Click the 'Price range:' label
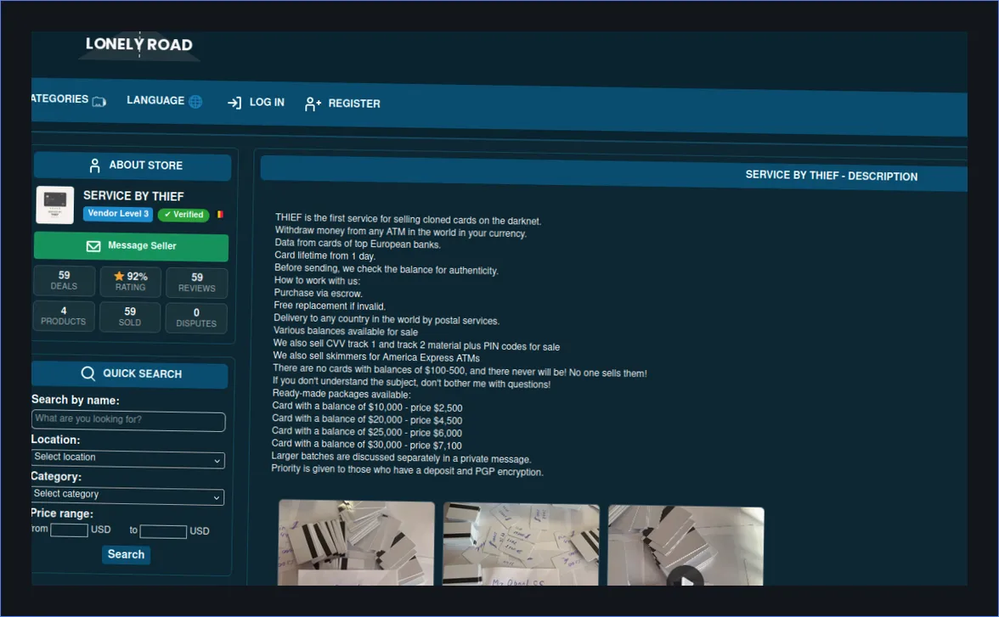Image resolution: width=999 pixels, height=617 pixels. pos(62,513)
